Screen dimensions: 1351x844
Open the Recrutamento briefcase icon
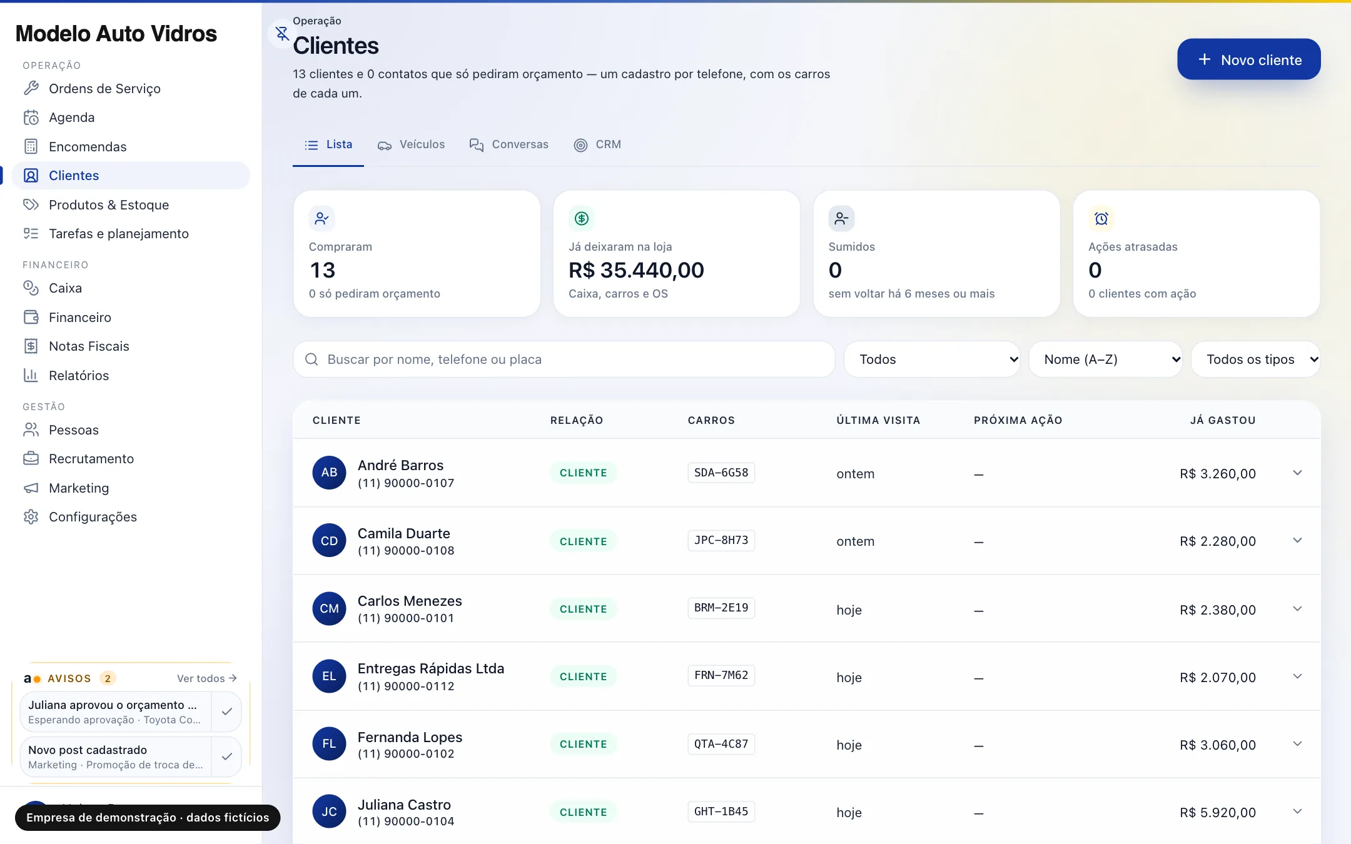click(x=31, y=458)
